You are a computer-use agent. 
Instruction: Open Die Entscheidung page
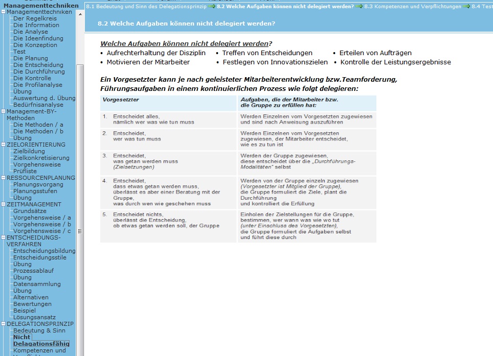[x=38, y=65]
